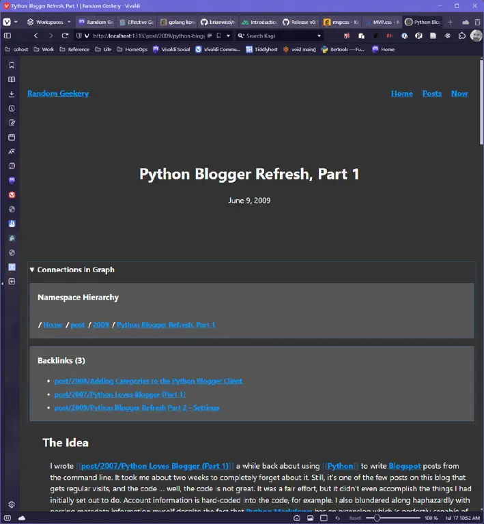
Task: Open the 2009 namespace breadcrumb link
Action: (x=100, y=325)
